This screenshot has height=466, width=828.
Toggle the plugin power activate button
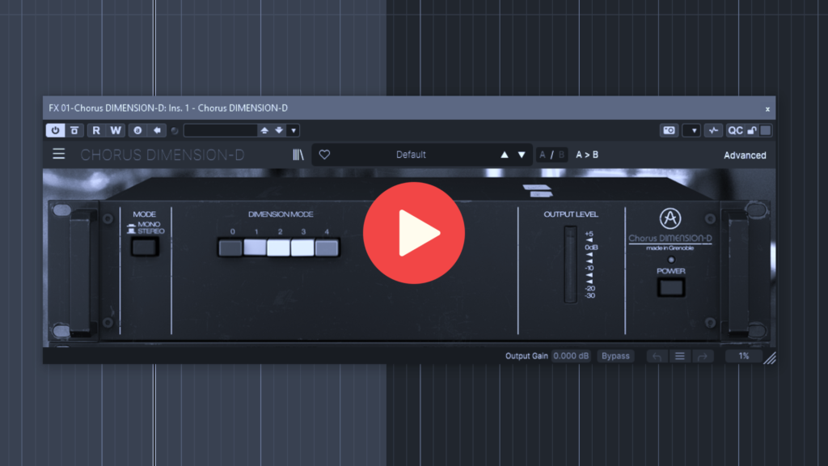pos(56,130)
